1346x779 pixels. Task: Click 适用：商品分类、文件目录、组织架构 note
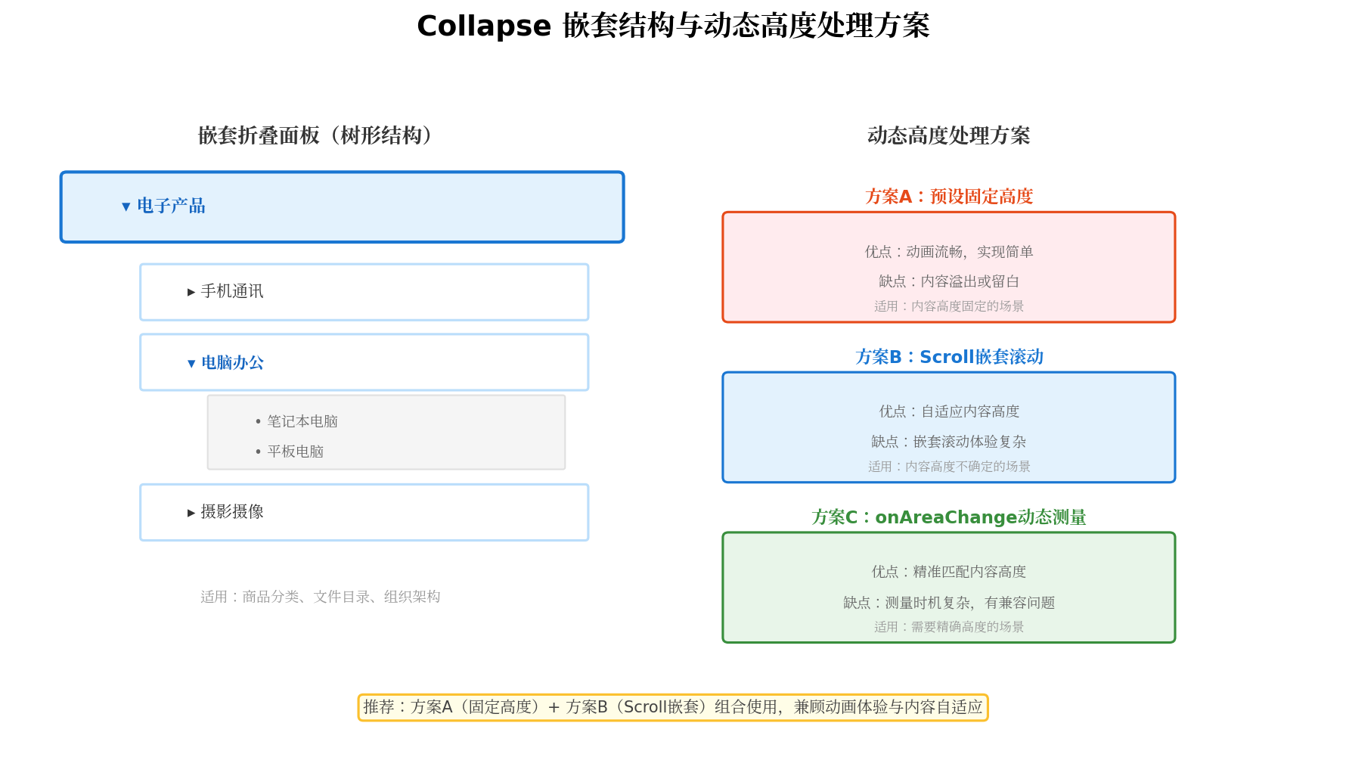click(x=321, y=597)
